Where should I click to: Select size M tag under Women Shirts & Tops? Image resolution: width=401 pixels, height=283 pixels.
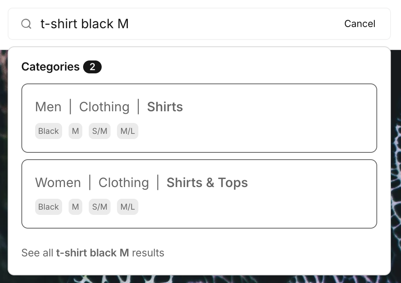75,207
